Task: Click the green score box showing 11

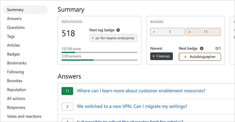Action: [x=67, y=91]
